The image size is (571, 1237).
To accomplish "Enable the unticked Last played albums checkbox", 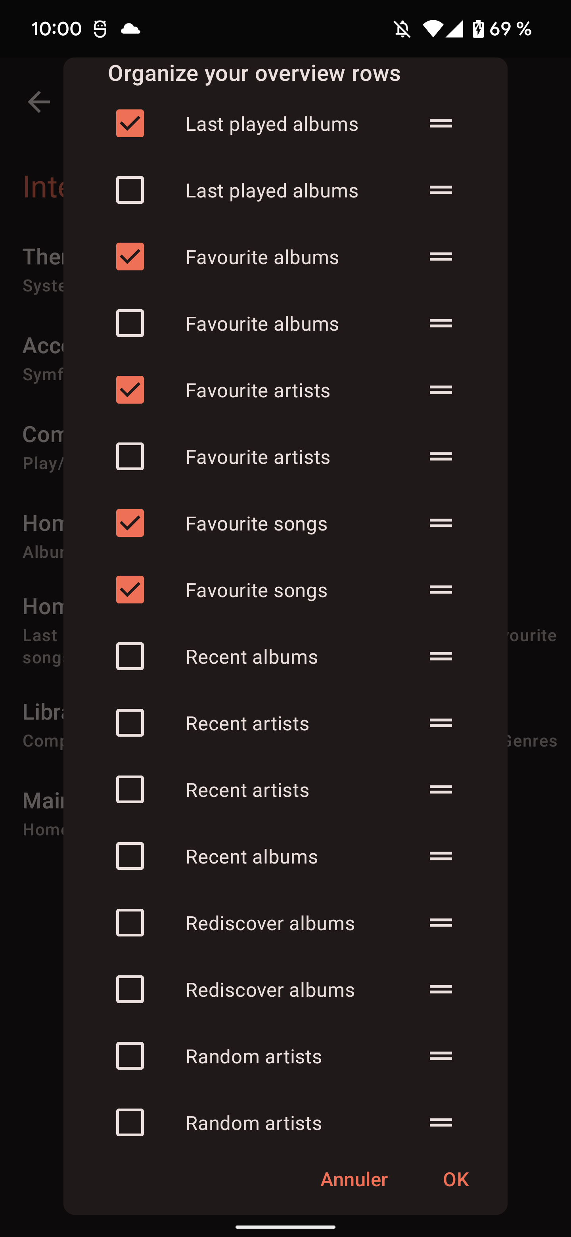I will (x=130, y=190).
